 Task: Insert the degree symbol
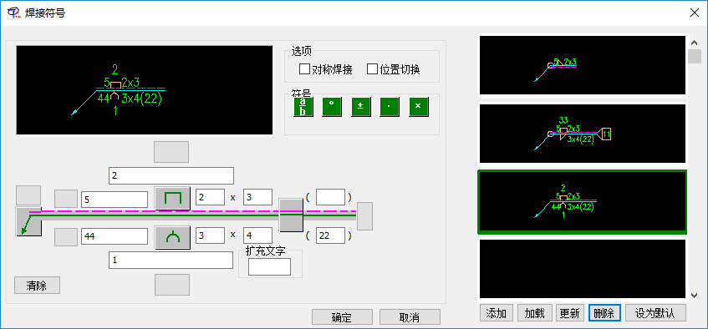(x=332, y=107)
